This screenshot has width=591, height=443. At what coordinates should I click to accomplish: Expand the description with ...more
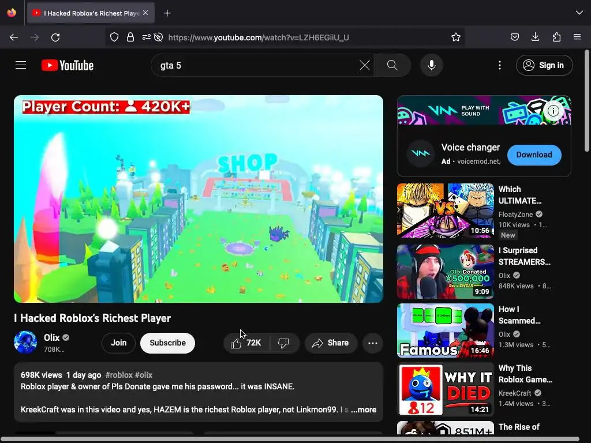point(364,410)
